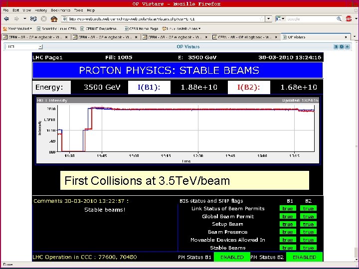Click the site identity icon in the address bar
The height and width of the screenshot is (269, 359).
[x=65, y=19]
